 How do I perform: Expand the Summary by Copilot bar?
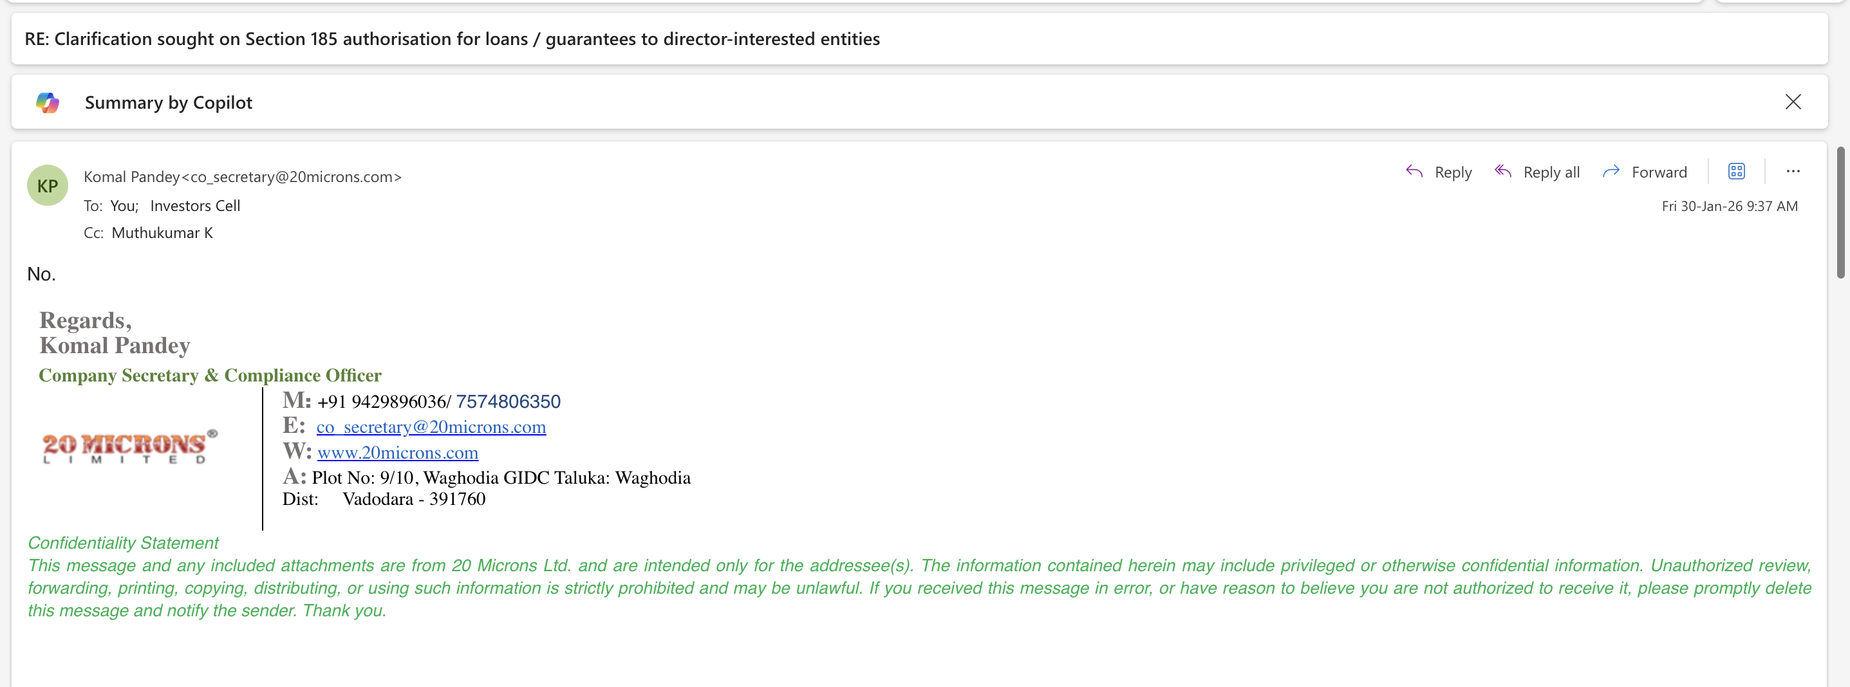[x=168, y=103]
